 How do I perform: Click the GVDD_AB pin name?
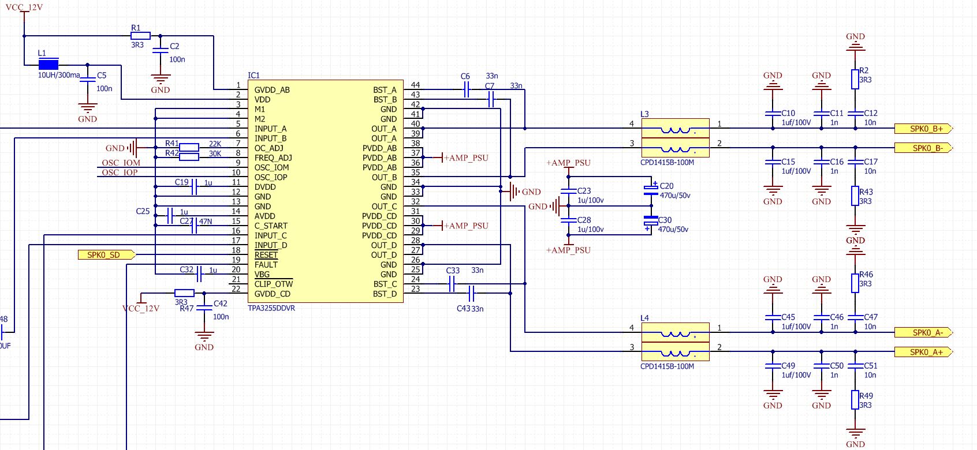point(272,90)
